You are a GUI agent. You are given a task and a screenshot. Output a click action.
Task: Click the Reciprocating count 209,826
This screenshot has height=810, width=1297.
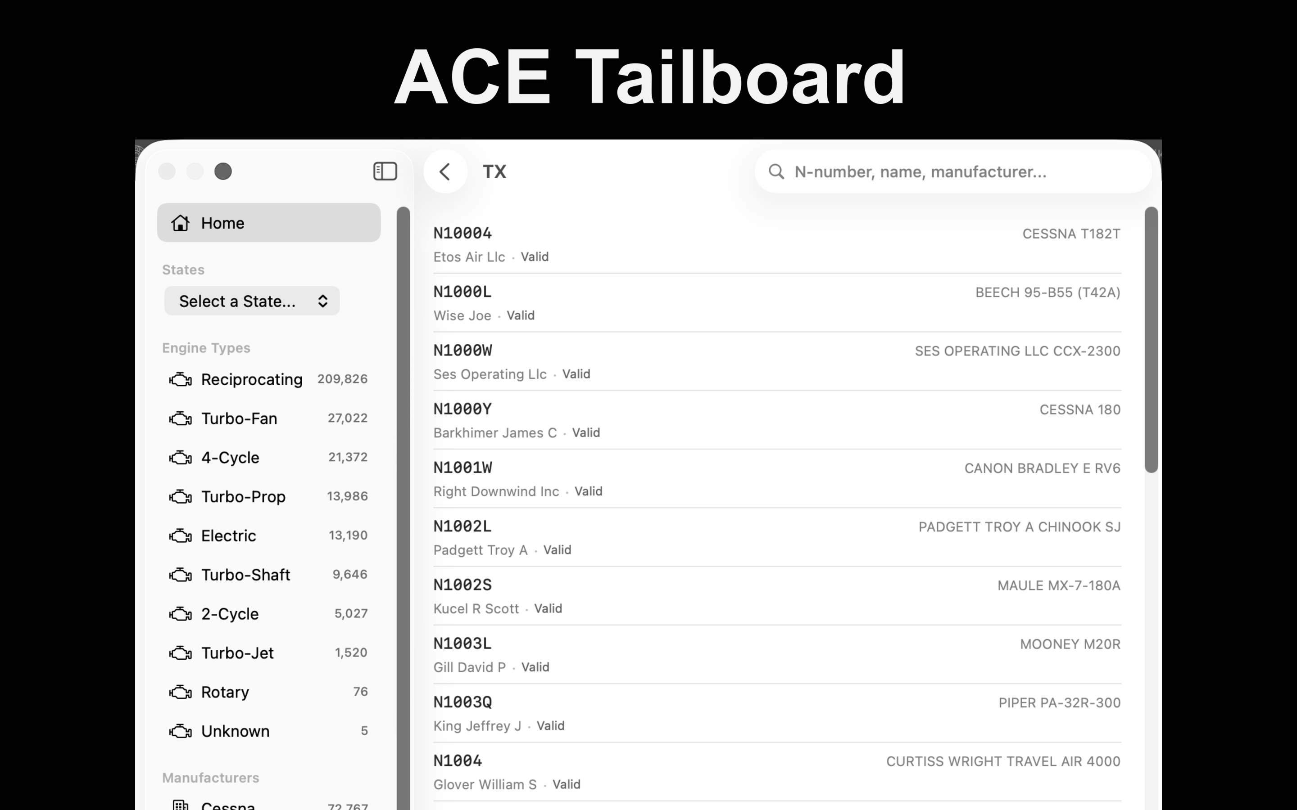[342, 379]
